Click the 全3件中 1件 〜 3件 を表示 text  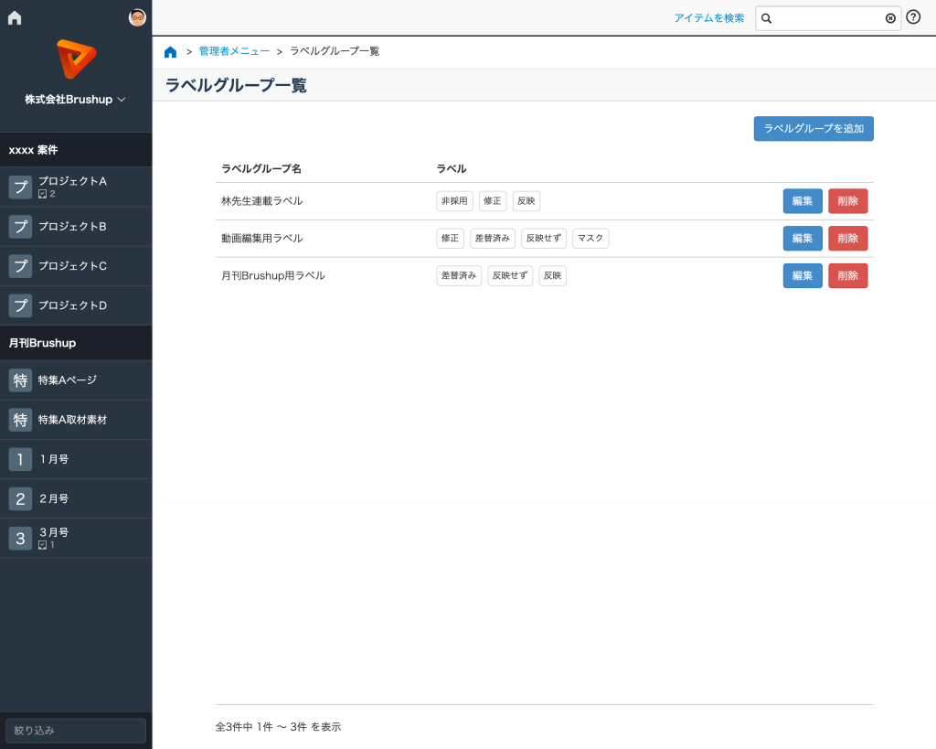click(278, 727)
